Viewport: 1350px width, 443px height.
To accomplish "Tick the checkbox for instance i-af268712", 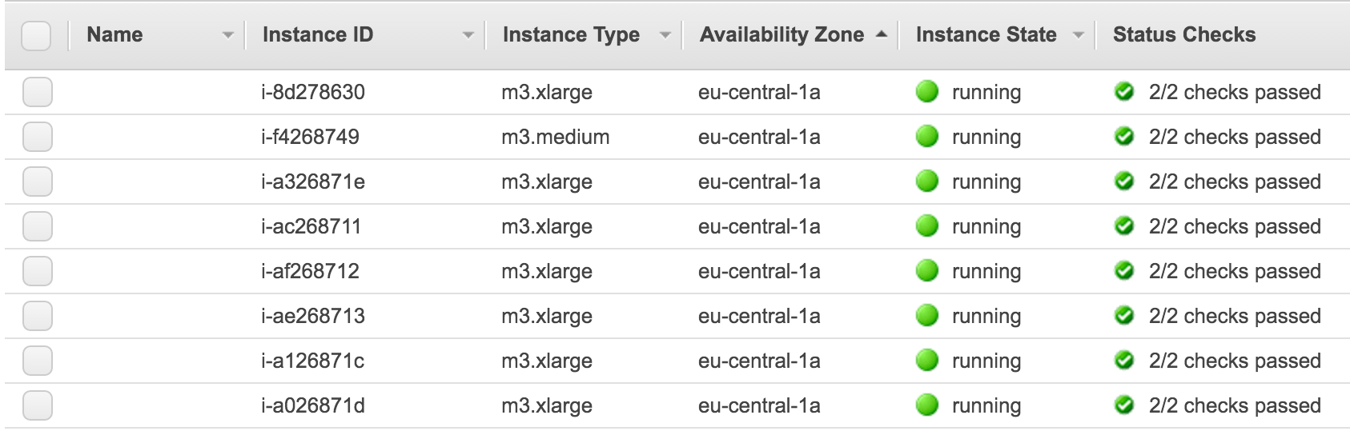I will point(38,272).
